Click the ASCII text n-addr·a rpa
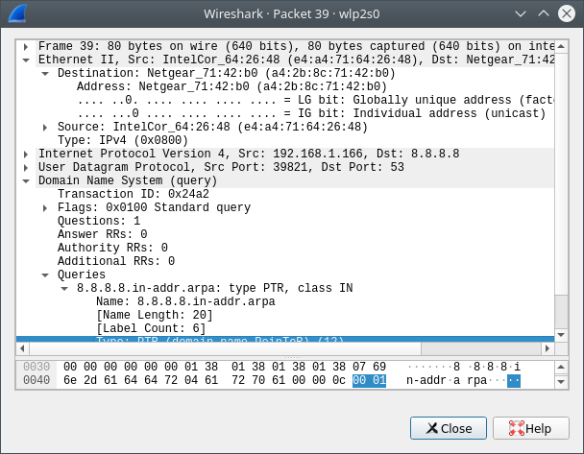Viewport: 584px width, 454px height. [x=447, y=381]
